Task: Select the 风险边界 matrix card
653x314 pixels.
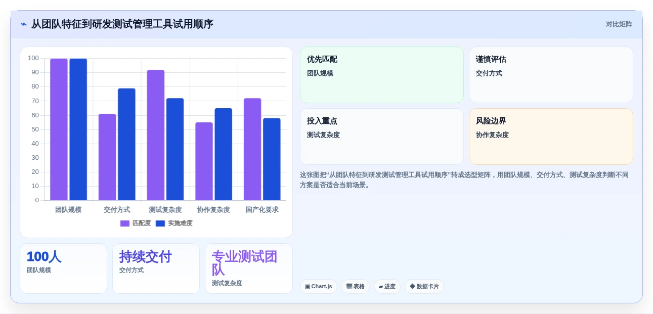Action: (551, 137)
